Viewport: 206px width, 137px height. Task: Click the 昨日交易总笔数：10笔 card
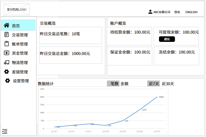[71, 36]
